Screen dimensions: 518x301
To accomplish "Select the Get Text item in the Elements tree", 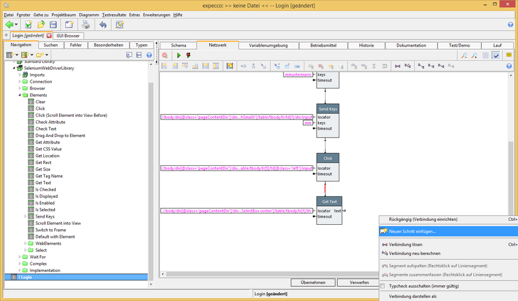I will point(43,183).
